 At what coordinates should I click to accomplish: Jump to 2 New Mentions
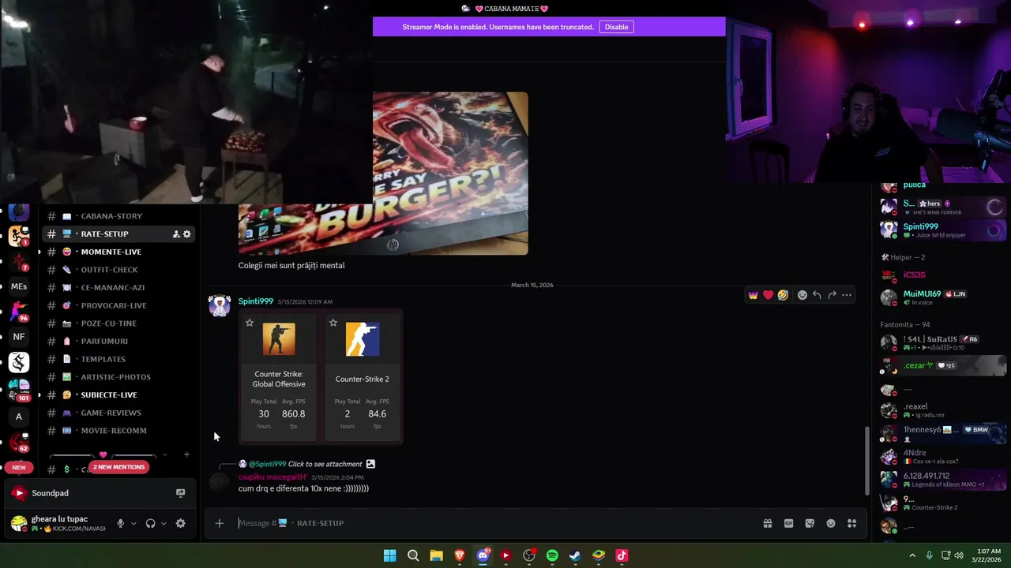[118, 467]
